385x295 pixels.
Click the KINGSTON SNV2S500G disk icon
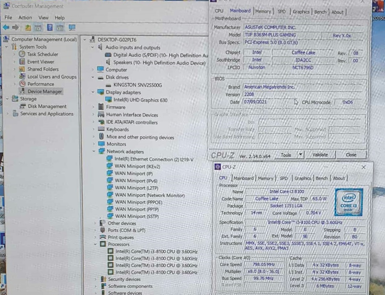tap(108, 85)
